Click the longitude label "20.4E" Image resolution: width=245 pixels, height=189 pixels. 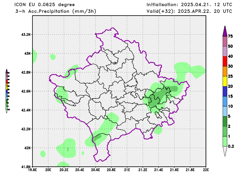tap(80, 170)
